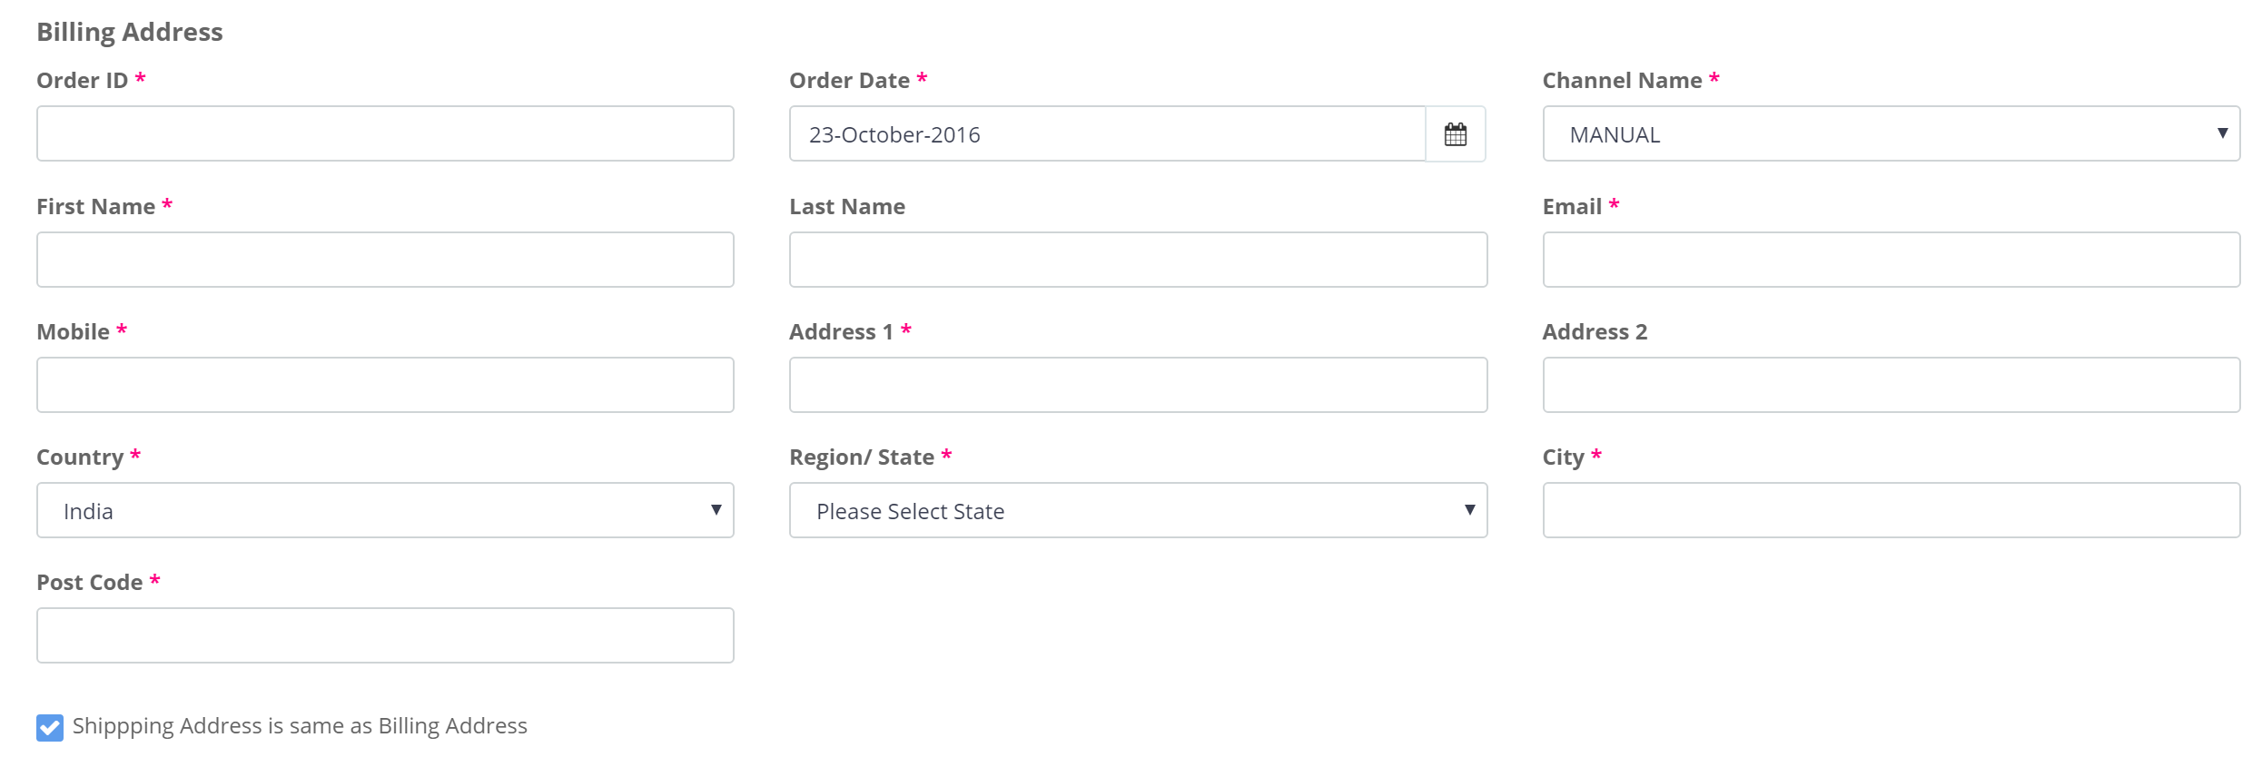Click the Region/State dropdown arrow
The width and height of the screenshot is (2252, 767).
1469,510
